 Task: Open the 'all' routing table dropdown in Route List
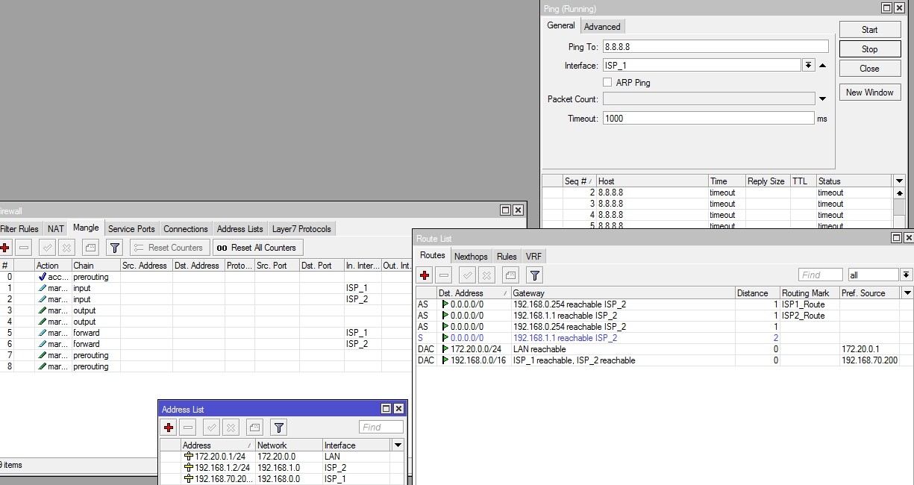point(907,275)
